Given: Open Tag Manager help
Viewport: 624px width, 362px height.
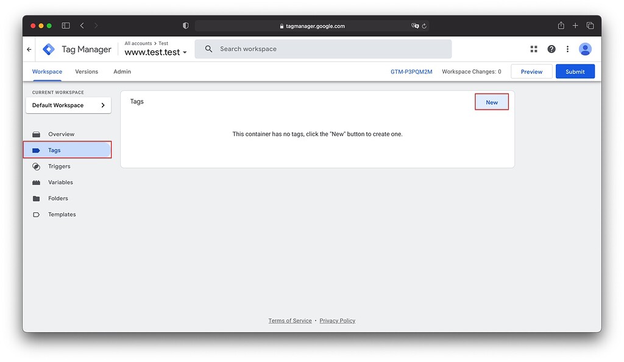Looking at the screenshot, I should click(x=551, y=49).
